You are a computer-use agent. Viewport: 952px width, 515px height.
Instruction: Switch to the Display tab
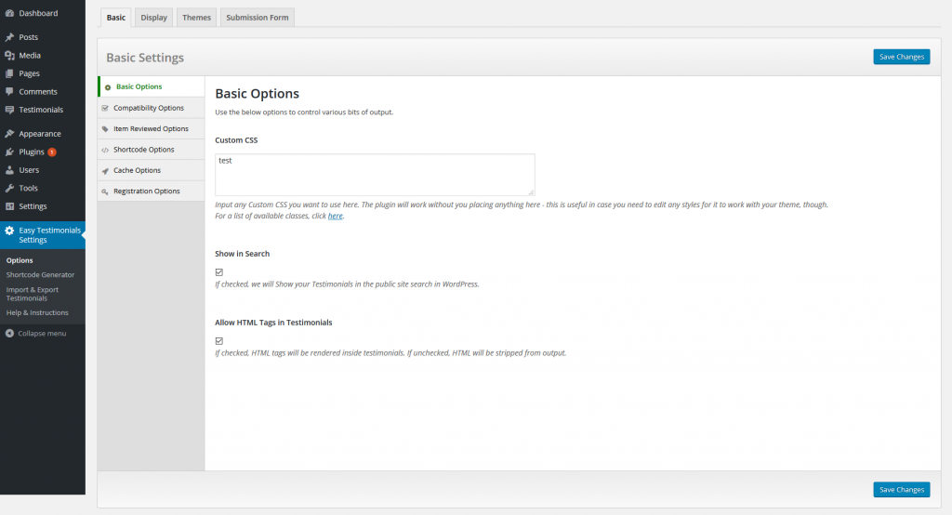[x=154, y=18]
